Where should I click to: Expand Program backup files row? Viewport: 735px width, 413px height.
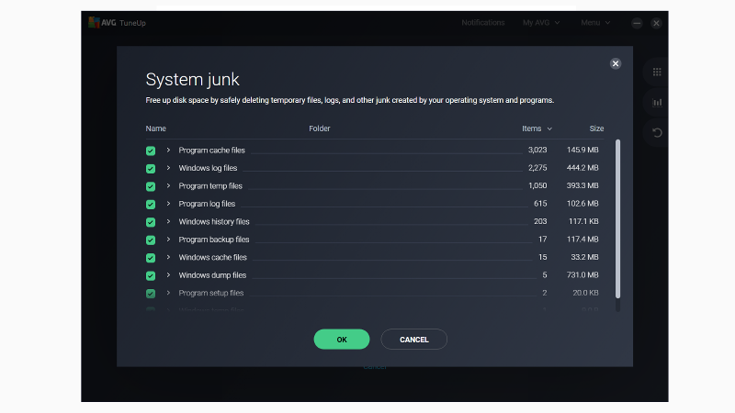(x=168, y=240)
